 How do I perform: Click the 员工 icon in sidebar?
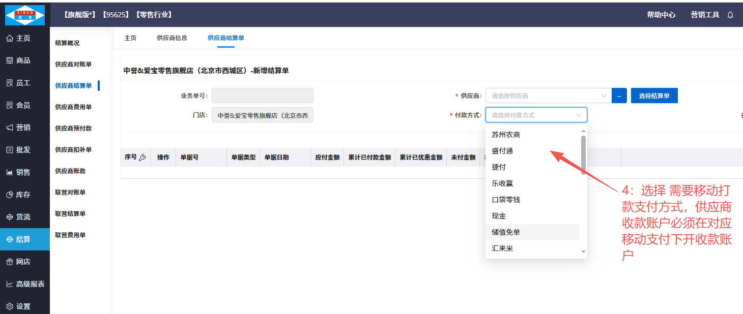(x=10, y=83)
